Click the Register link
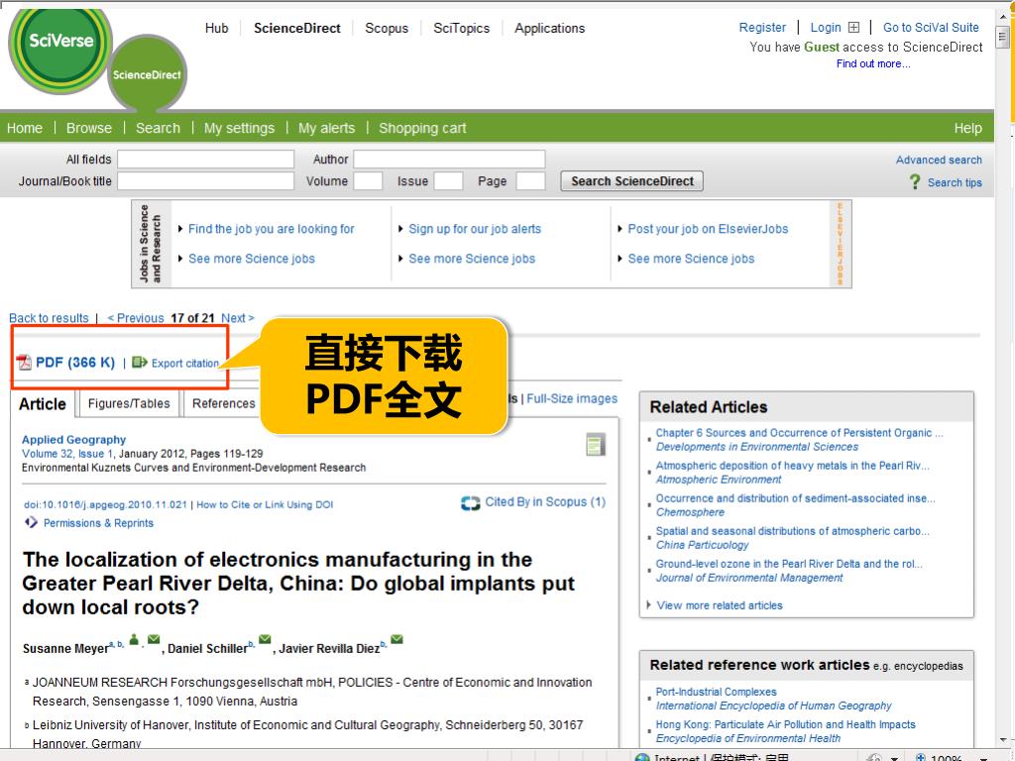Image resolution: width=1015 pixels, height=761 pixels. coord(762,27)
